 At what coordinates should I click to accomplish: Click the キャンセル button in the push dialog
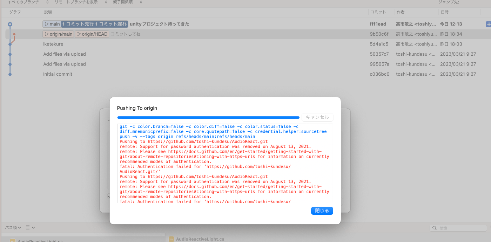(317, 117)
